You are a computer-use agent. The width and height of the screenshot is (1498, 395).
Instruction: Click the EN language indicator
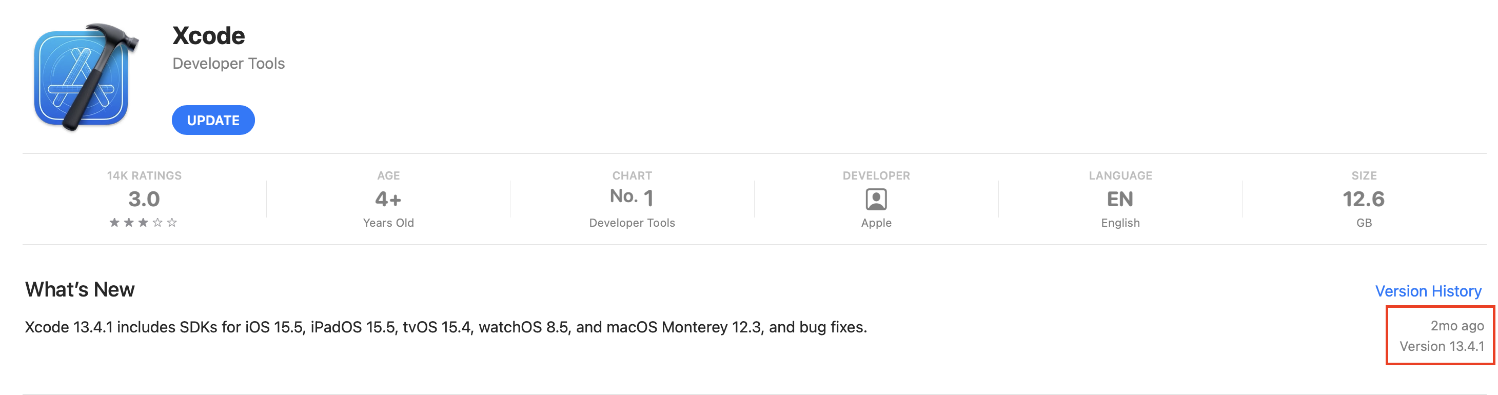coord(1119,199)
